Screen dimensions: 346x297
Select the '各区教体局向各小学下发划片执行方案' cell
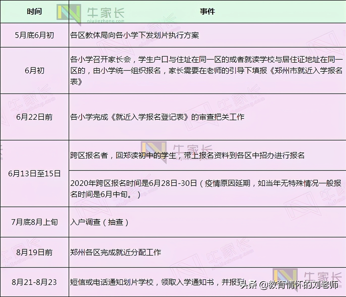coord(207,35)
